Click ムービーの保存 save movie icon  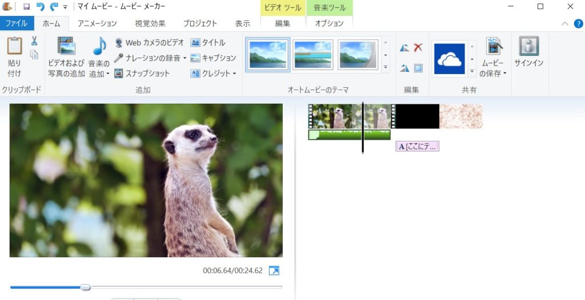pos(494,47)
